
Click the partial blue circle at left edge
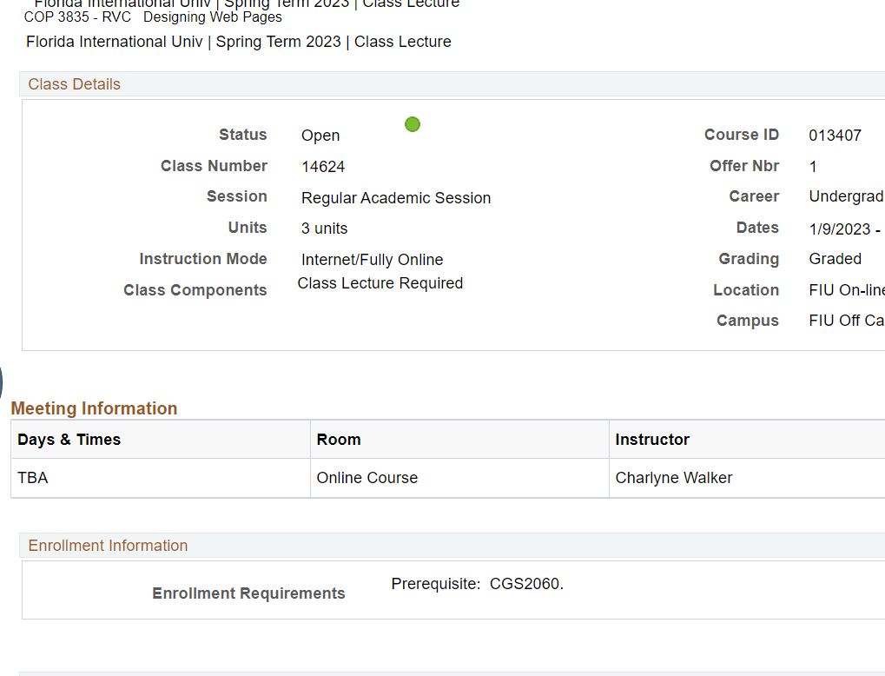(x=1, y=382)
